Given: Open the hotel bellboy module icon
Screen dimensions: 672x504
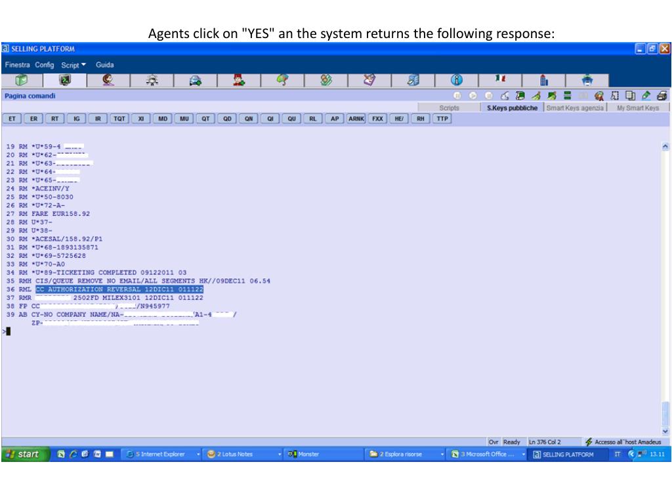Looking at the screenshot, I should 239,80.
